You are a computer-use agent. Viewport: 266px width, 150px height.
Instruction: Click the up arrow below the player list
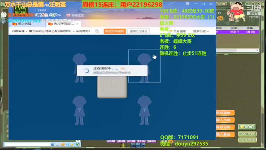[226, 54]
